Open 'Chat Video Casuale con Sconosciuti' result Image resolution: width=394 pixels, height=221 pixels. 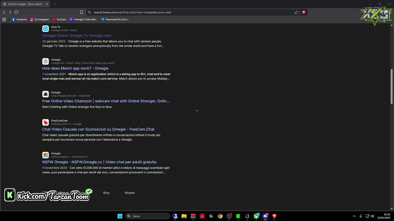coord(98,129)
